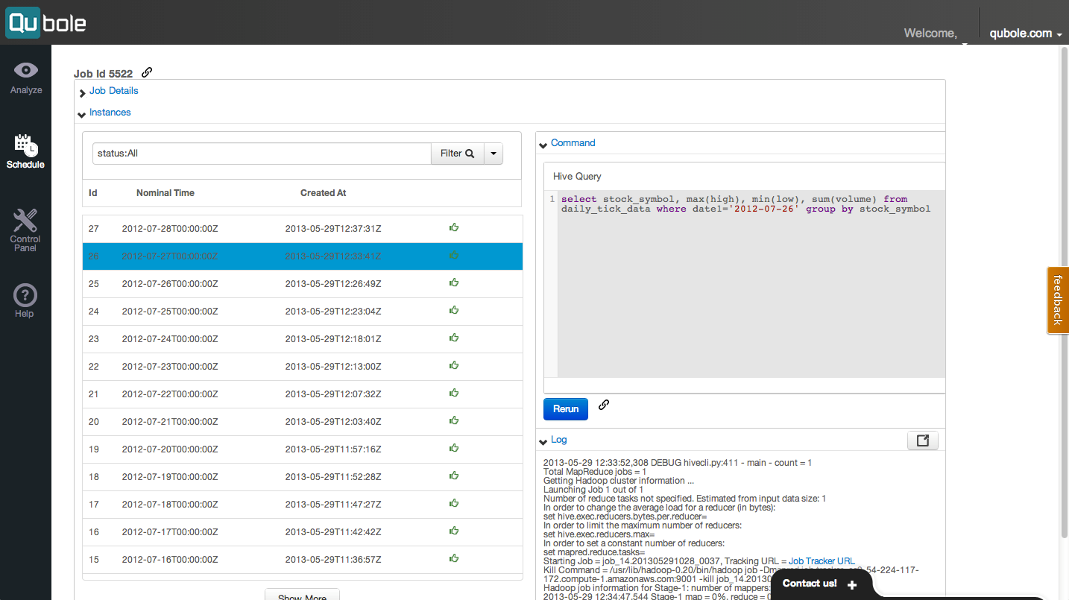Select instance row created 2013-05-29T12:03:40Z

pos(302,421)
